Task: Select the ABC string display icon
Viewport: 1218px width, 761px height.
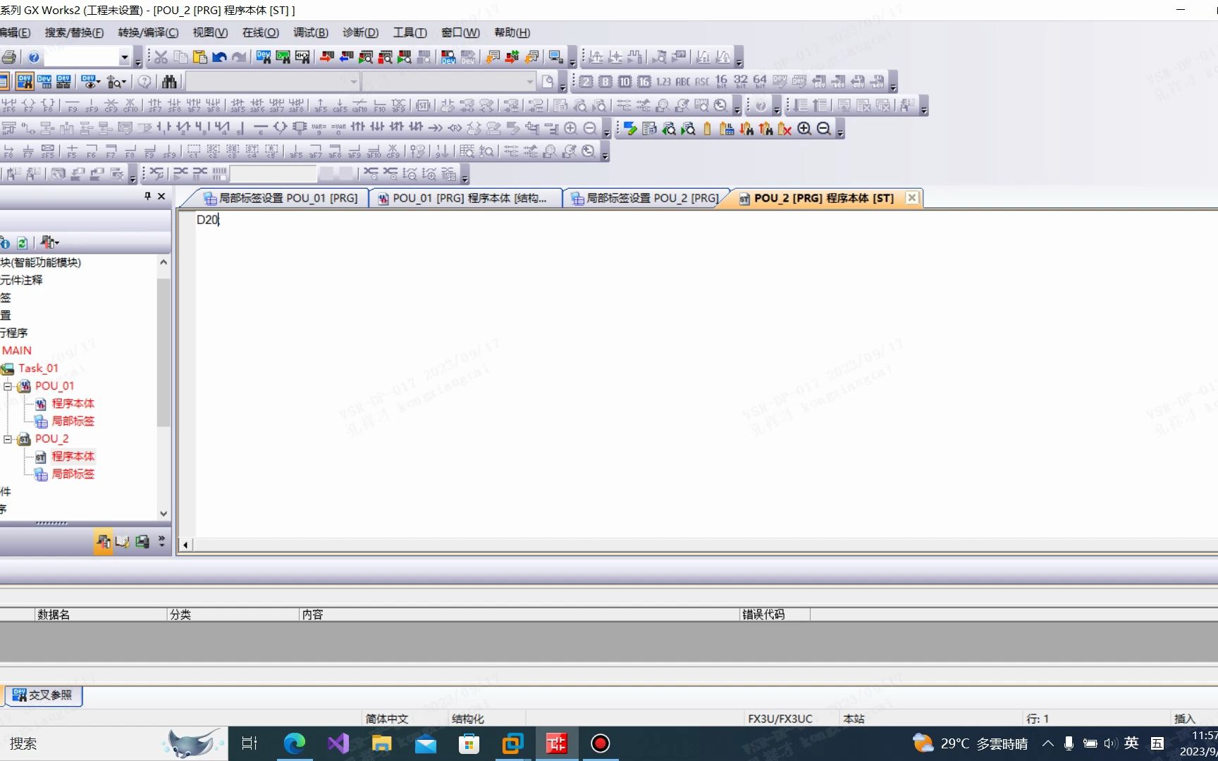Action: pyautogui.click(x=682, y=82)
